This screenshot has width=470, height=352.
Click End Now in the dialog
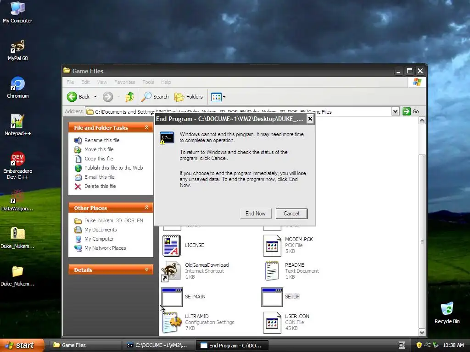coord(255,214)
